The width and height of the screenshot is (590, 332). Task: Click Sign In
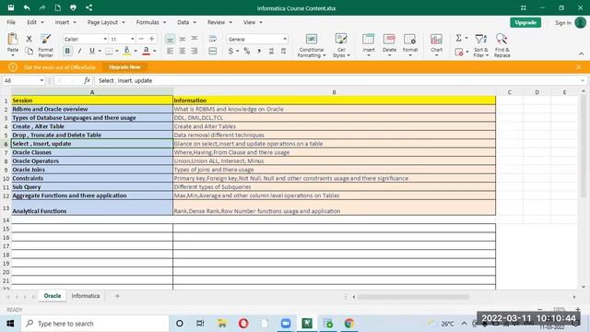(x=563, y=22)
